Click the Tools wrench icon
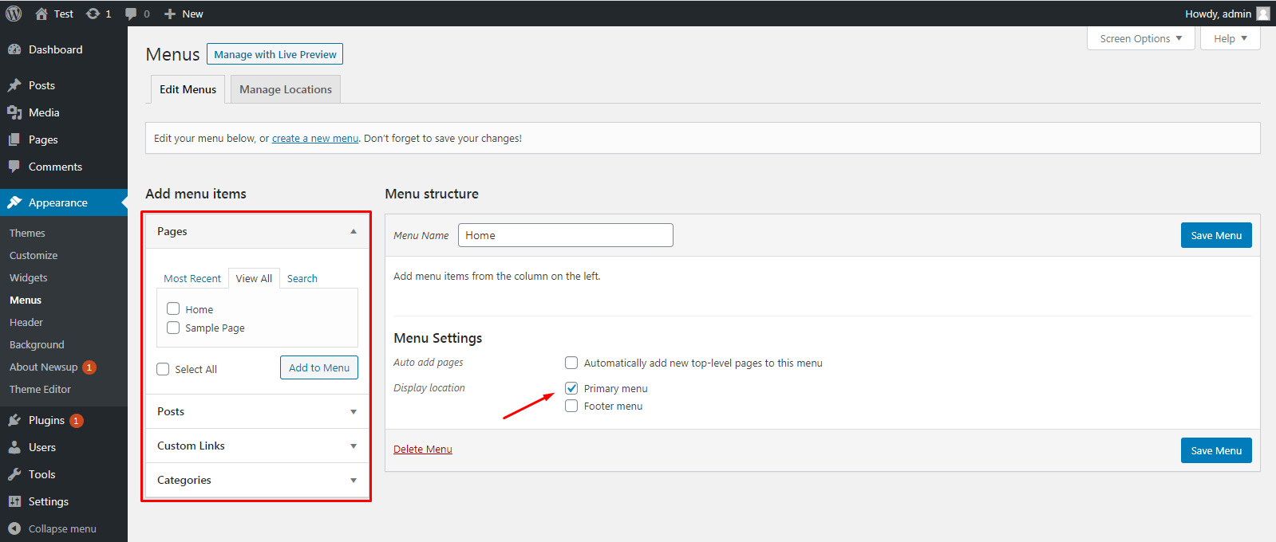1276x542 pixels. (14, 474)
